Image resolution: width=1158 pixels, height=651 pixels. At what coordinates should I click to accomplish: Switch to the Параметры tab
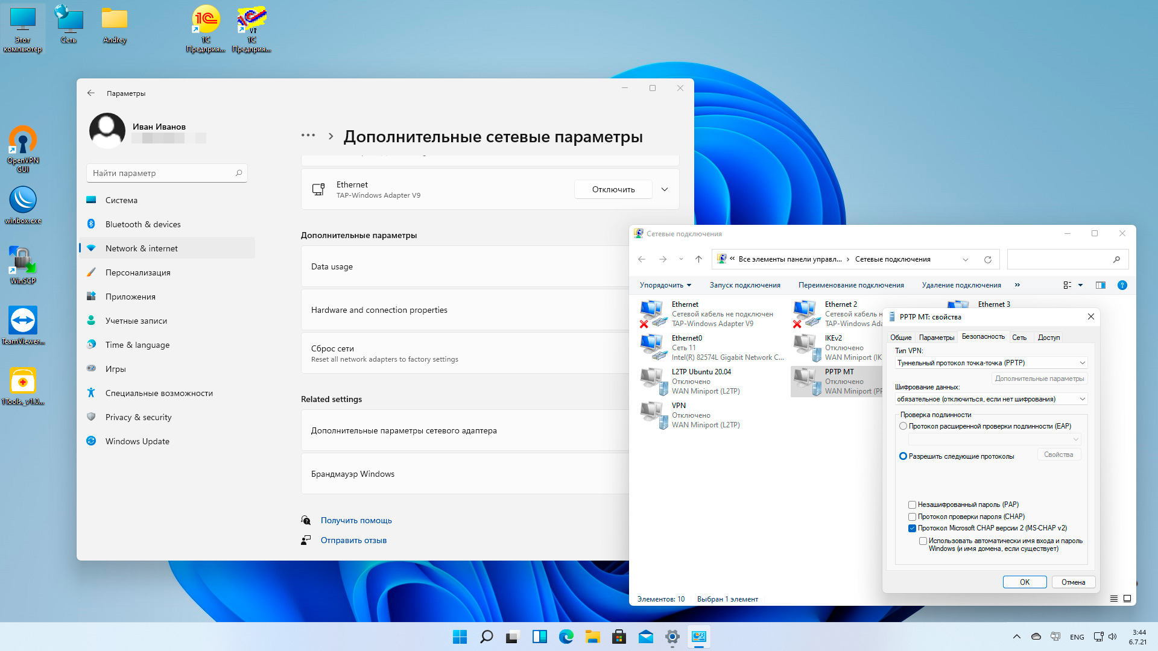point(936,338)
